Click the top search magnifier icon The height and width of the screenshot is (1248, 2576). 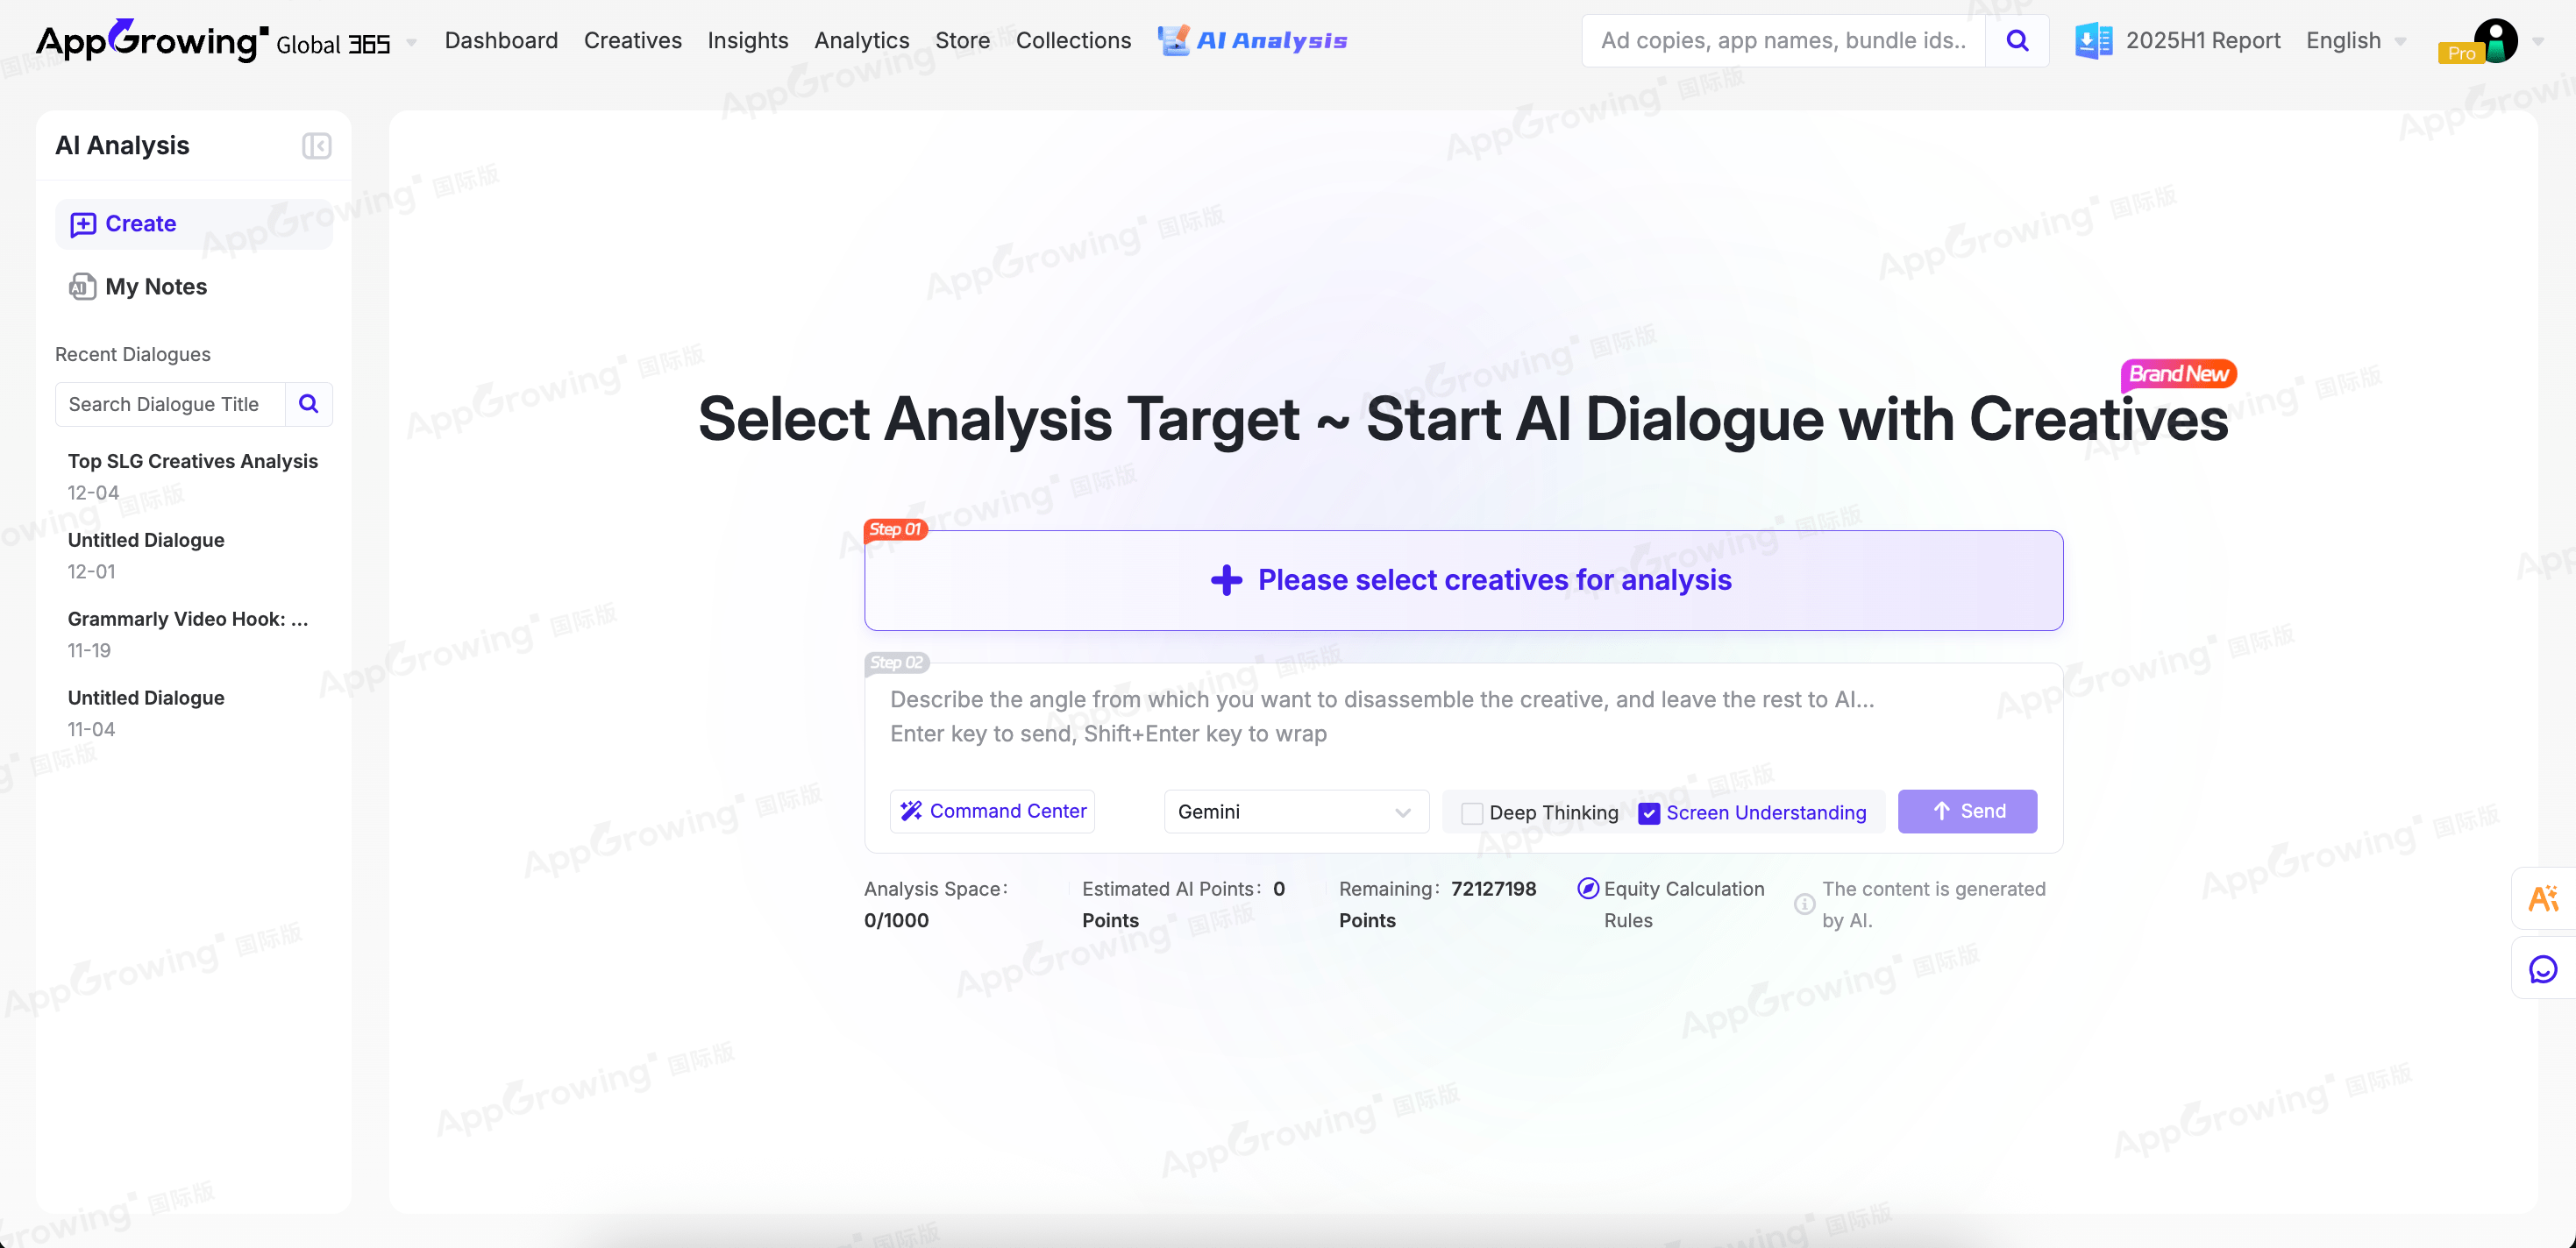(x=2017, y=41)
